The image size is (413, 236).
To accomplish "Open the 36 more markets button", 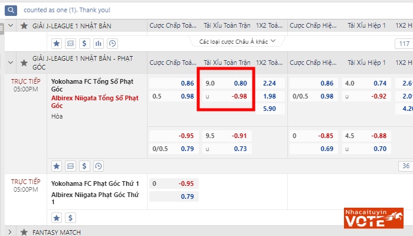I will click(406, 166).
